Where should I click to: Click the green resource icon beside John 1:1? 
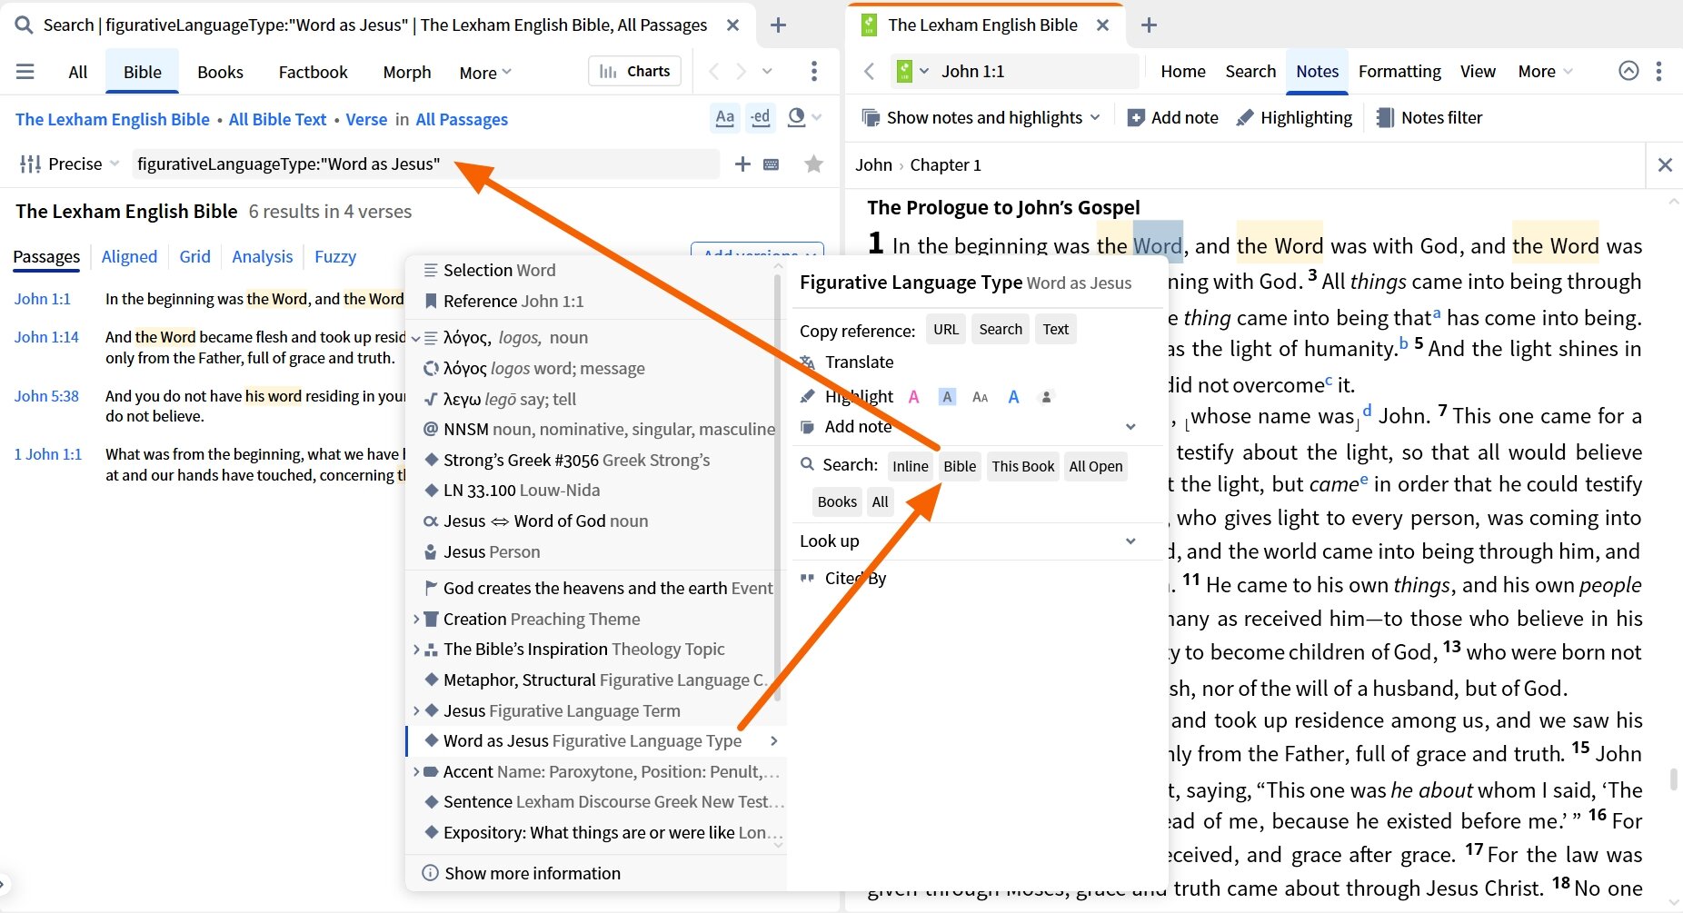904,71
